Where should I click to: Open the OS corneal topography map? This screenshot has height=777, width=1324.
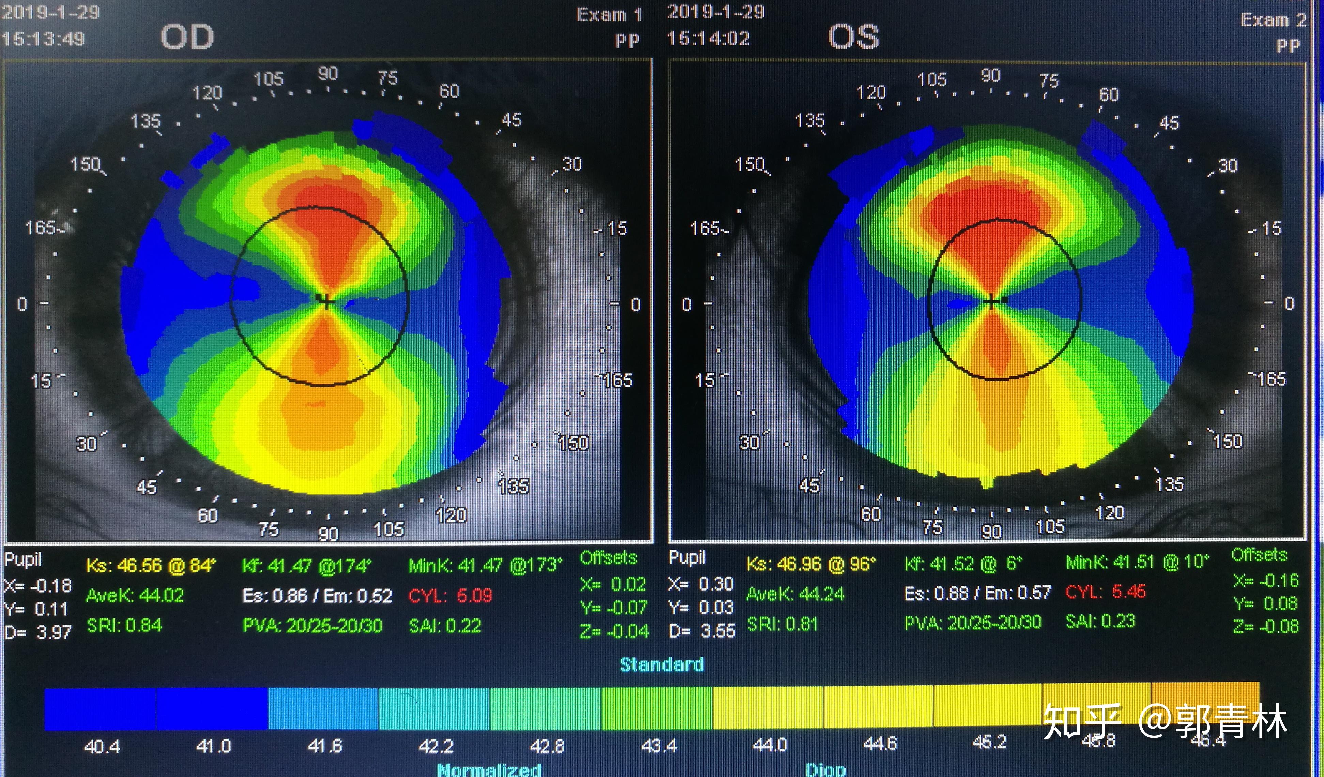(x=987, y=301)
